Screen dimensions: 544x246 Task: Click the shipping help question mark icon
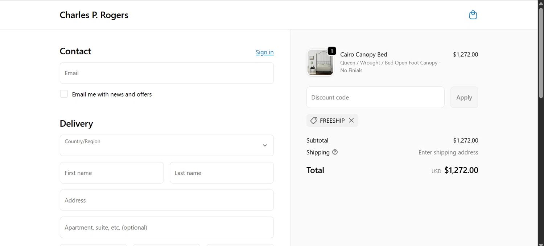coord(335,152)
